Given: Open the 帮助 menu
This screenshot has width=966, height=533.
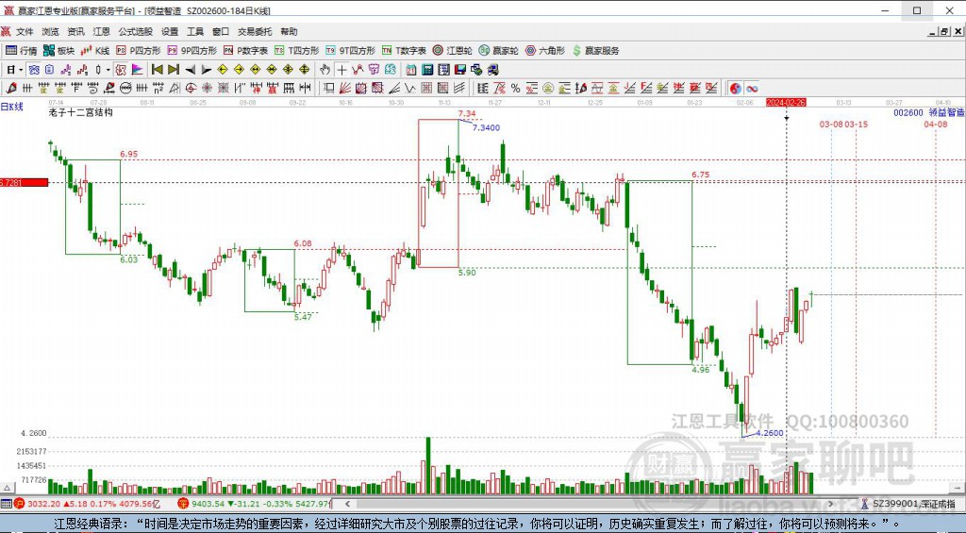Looking at the screenshot, I should click(x=289, y=31).
